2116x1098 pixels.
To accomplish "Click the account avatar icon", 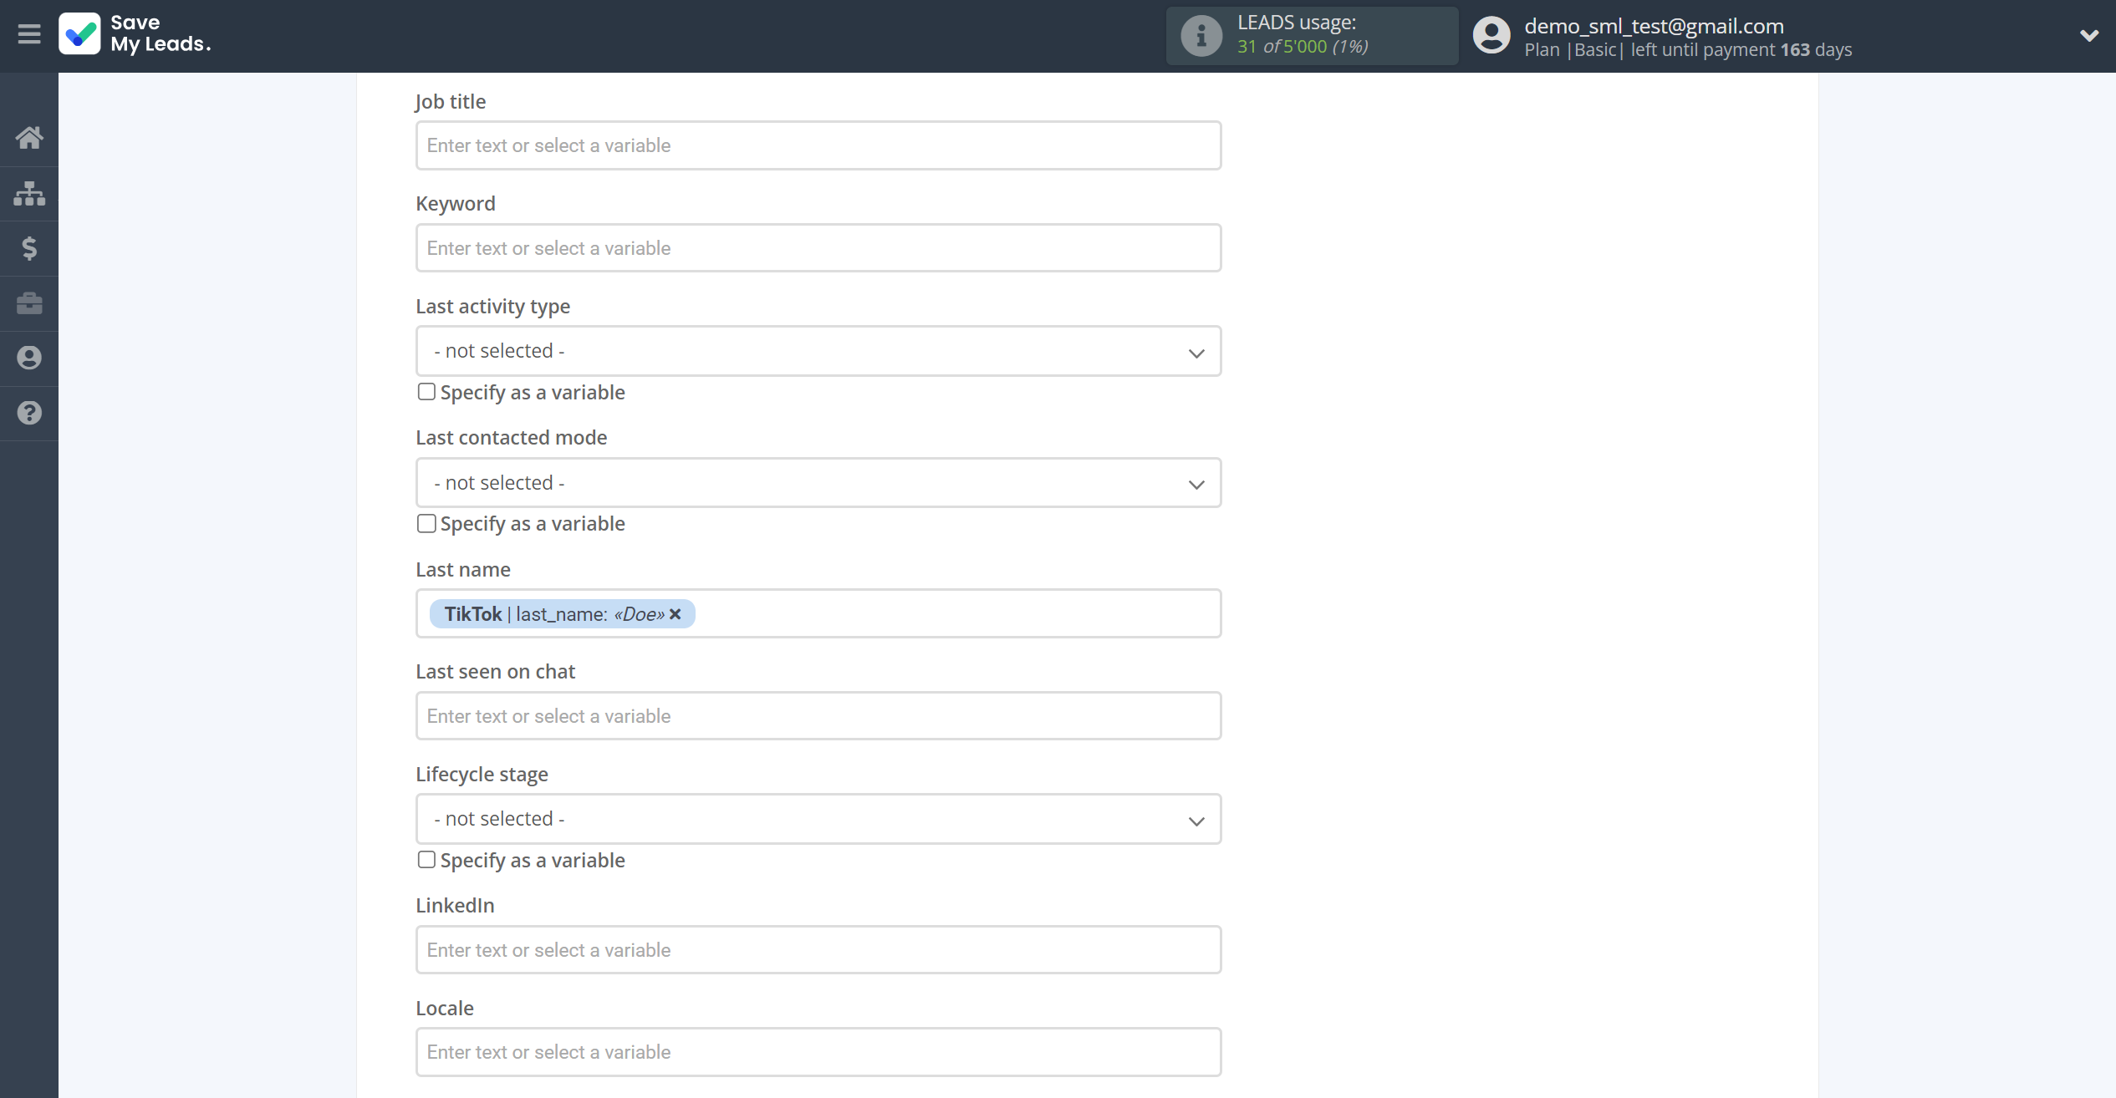I will pos(1491,35).
